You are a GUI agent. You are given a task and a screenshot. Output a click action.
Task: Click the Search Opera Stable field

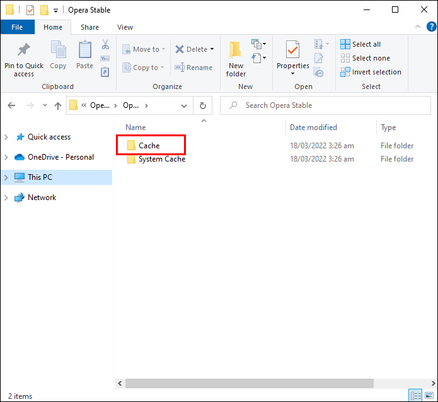click(x=325, y=105)
